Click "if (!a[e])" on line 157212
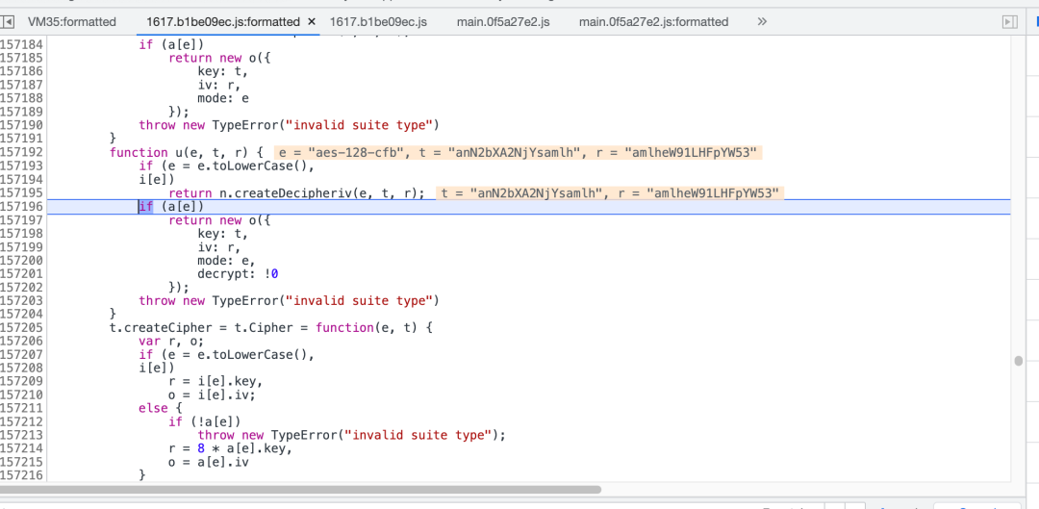This screenshot has height=509, width=1039. (x=205, y=422)
